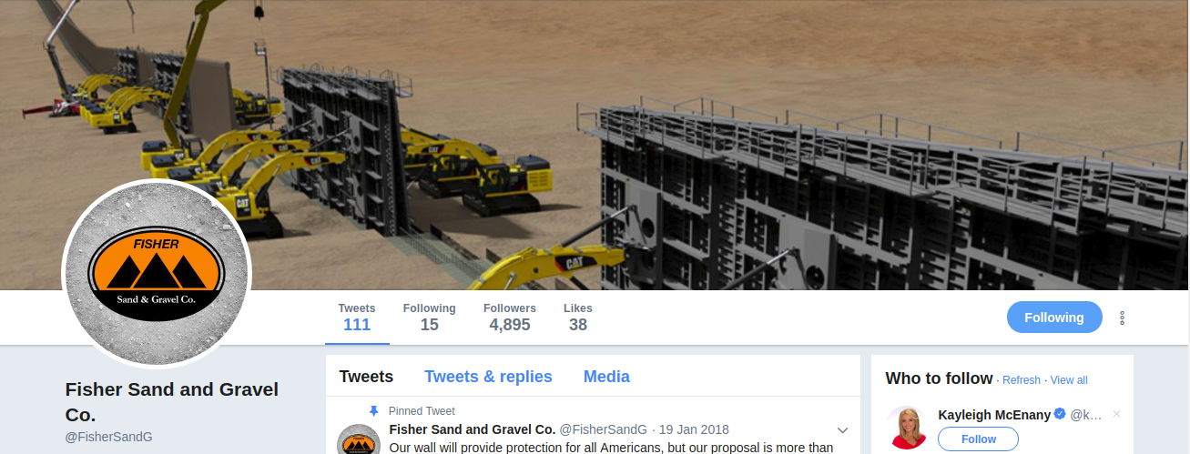1190x454 pixels.
Task: Open the 4,895 Followers list
Action: (x=510, y=318)
